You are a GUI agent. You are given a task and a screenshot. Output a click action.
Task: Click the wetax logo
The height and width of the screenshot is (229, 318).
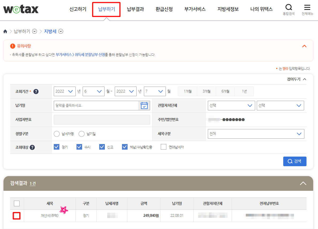pos(21,9)
